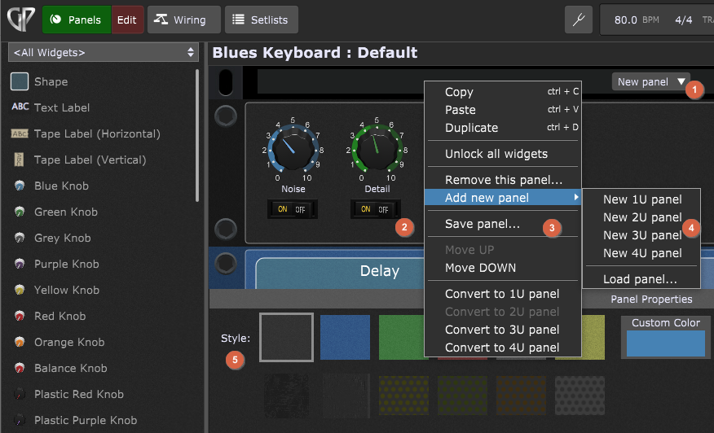Choose Tape Label (Horizontal) widget
Viewport: 714px width, 433px height.
(x=85, y=133)
